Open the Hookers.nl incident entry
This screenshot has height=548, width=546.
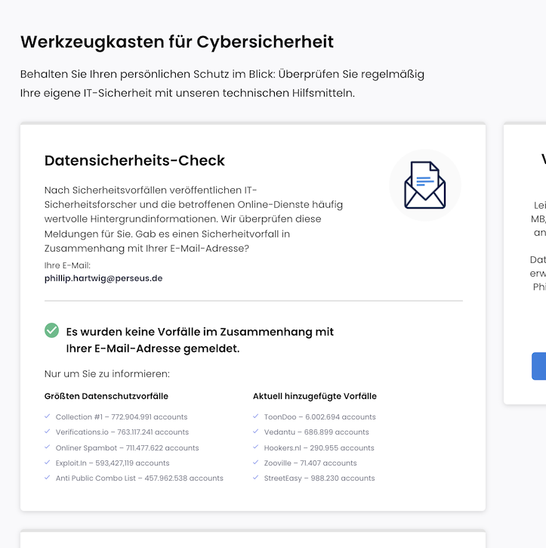pyautogui.click(x=319, y=447)
